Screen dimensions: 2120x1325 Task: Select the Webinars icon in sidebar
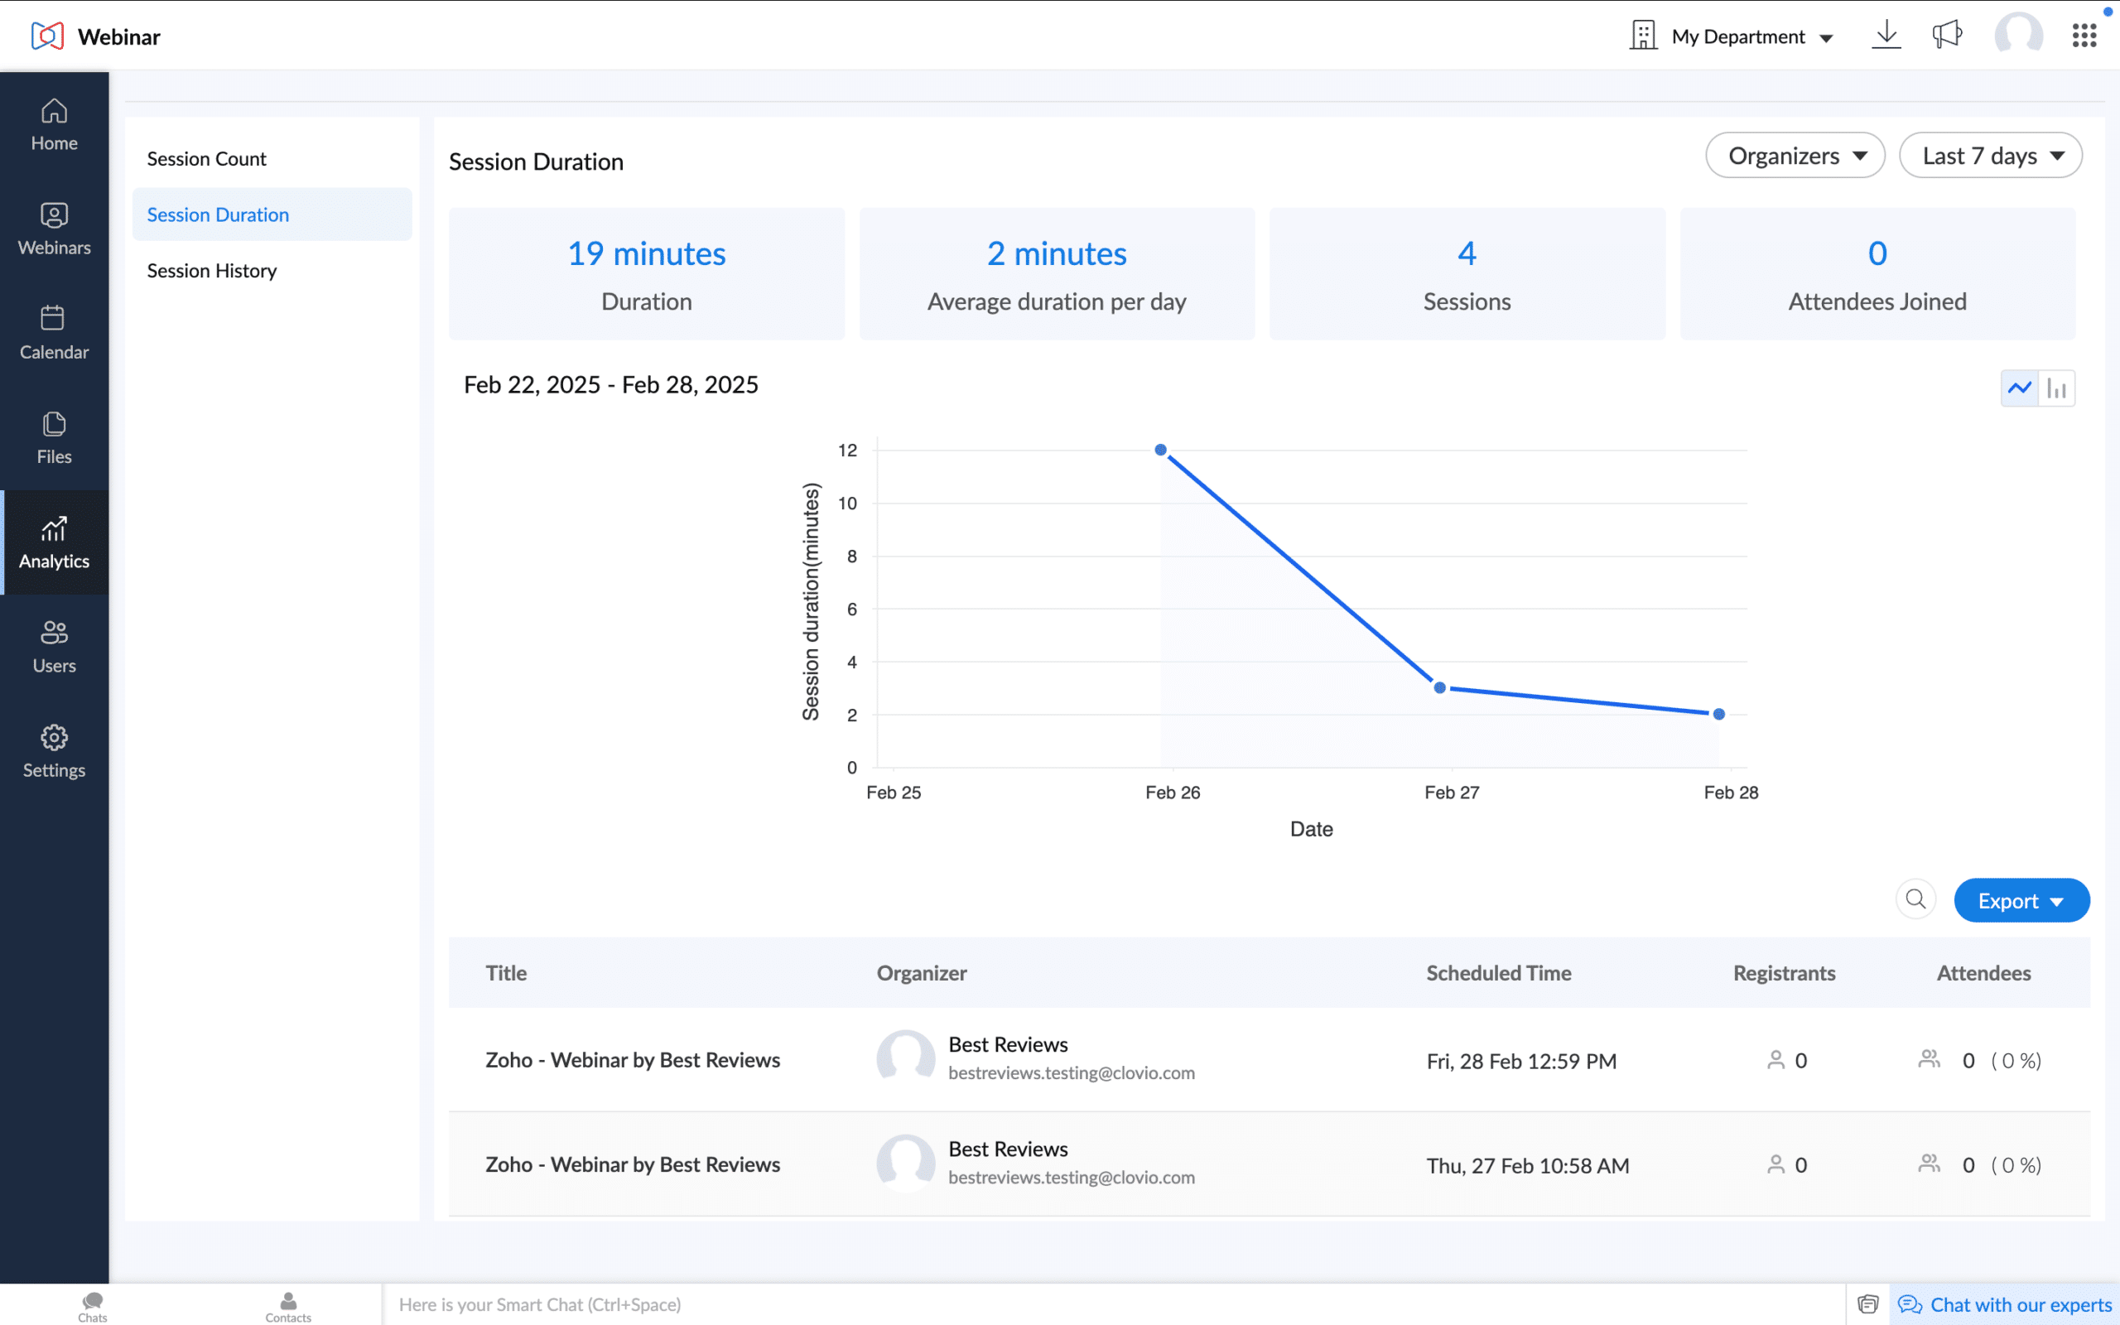[54, 229]
